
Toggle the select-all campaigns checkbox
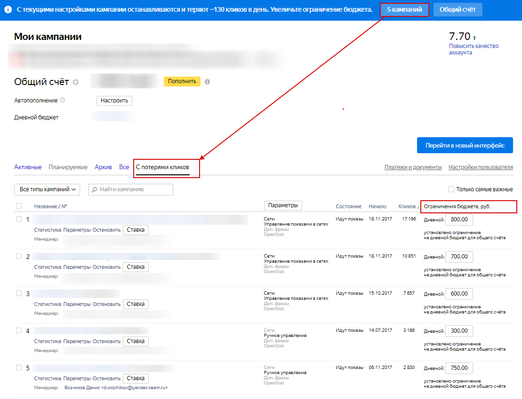click(19, 206)
